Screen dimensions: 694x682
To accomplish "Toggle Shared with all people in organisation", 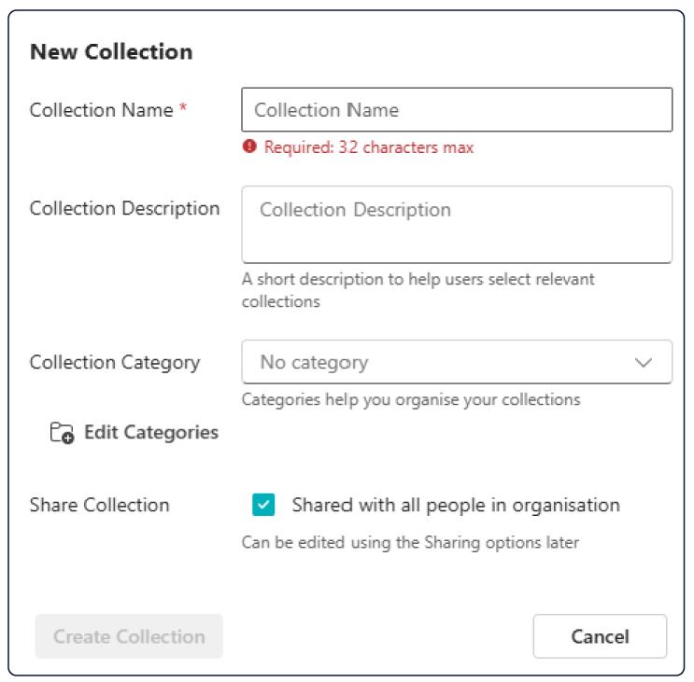I will (263, 505).
